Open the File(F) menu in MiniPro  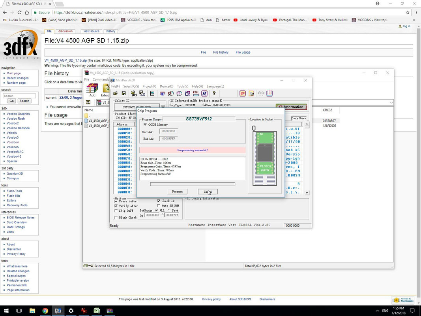(x=116, y=86)
